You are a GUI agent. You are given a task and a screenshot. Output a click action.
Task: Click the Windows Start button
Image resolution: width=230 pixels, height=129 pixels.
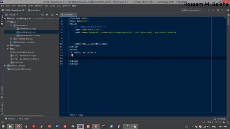point(3,126)
